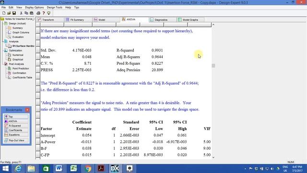Select Design (Actual) node in tree
The image size is (307, 173).
[17, 24]
